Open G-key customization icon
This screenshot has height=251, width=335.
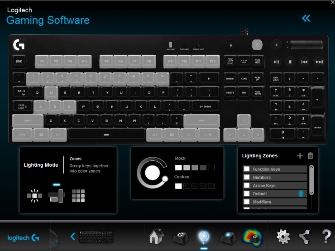coord(180,237)
